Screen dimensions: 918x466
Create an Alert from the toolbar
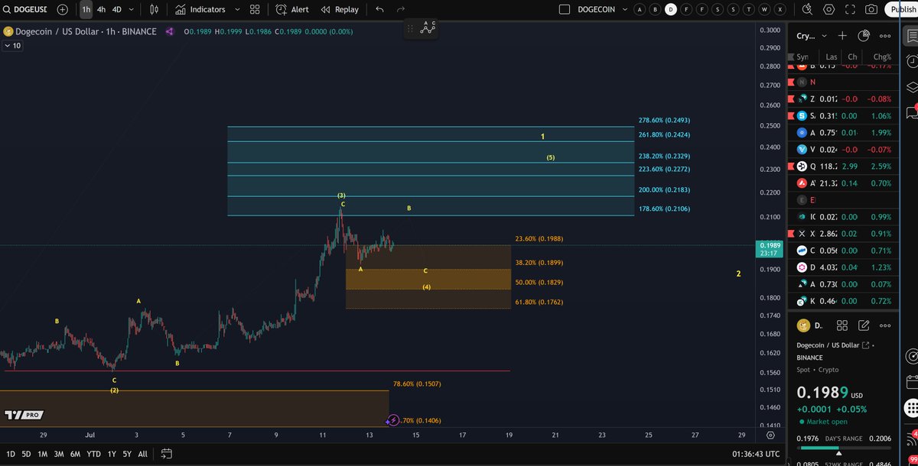(x=292, y=9)
